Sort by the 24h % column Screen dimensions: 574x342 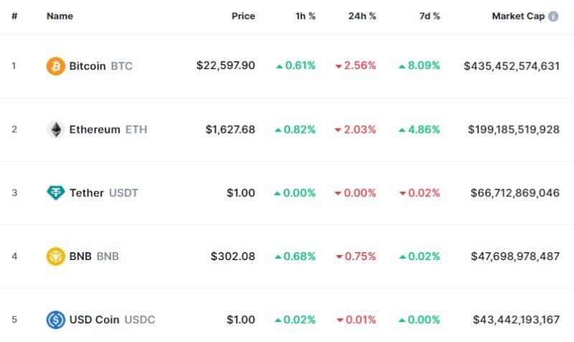pos(362,16)
